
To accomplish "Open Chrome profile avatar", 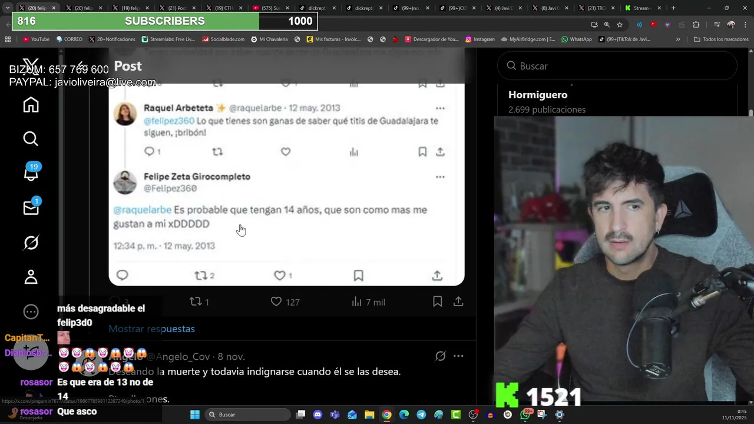I will [x=731, y=25].
